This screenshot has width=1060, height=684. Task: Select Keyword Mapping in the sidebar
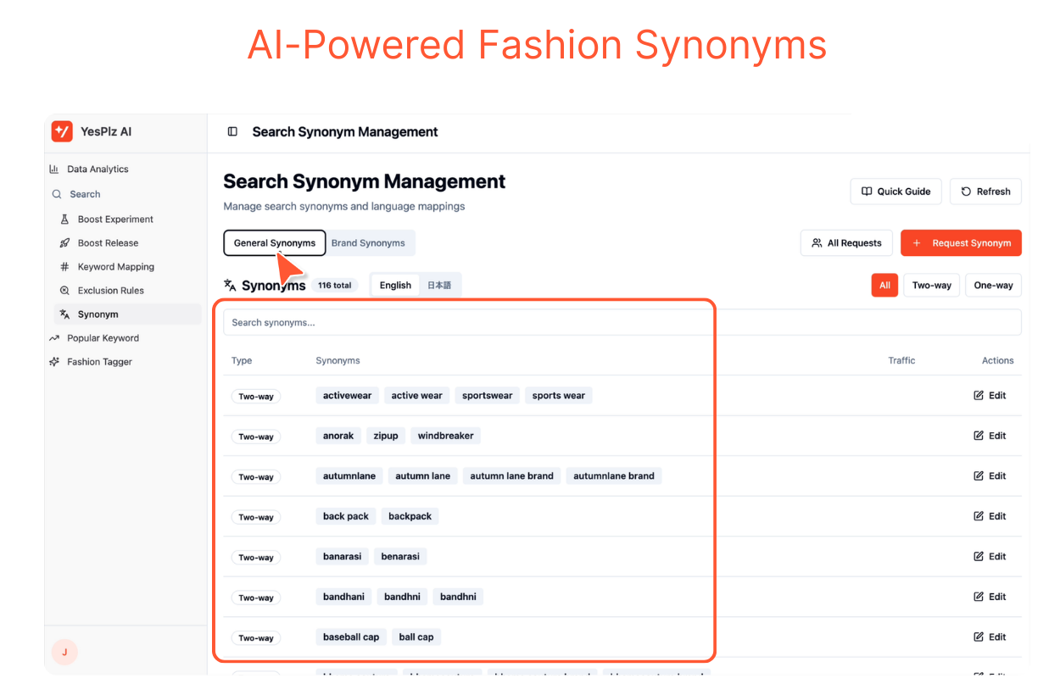[x=115, y=267]
